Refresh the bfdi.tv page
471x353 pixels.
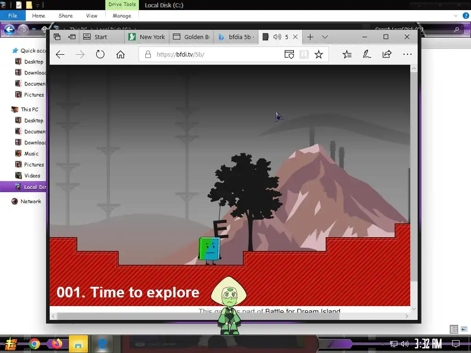(100, 54)
